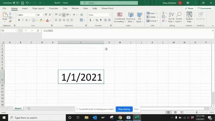Open the Format as Table gallery
The width and height of the screenshot is (215, 121).
(131, 17)
